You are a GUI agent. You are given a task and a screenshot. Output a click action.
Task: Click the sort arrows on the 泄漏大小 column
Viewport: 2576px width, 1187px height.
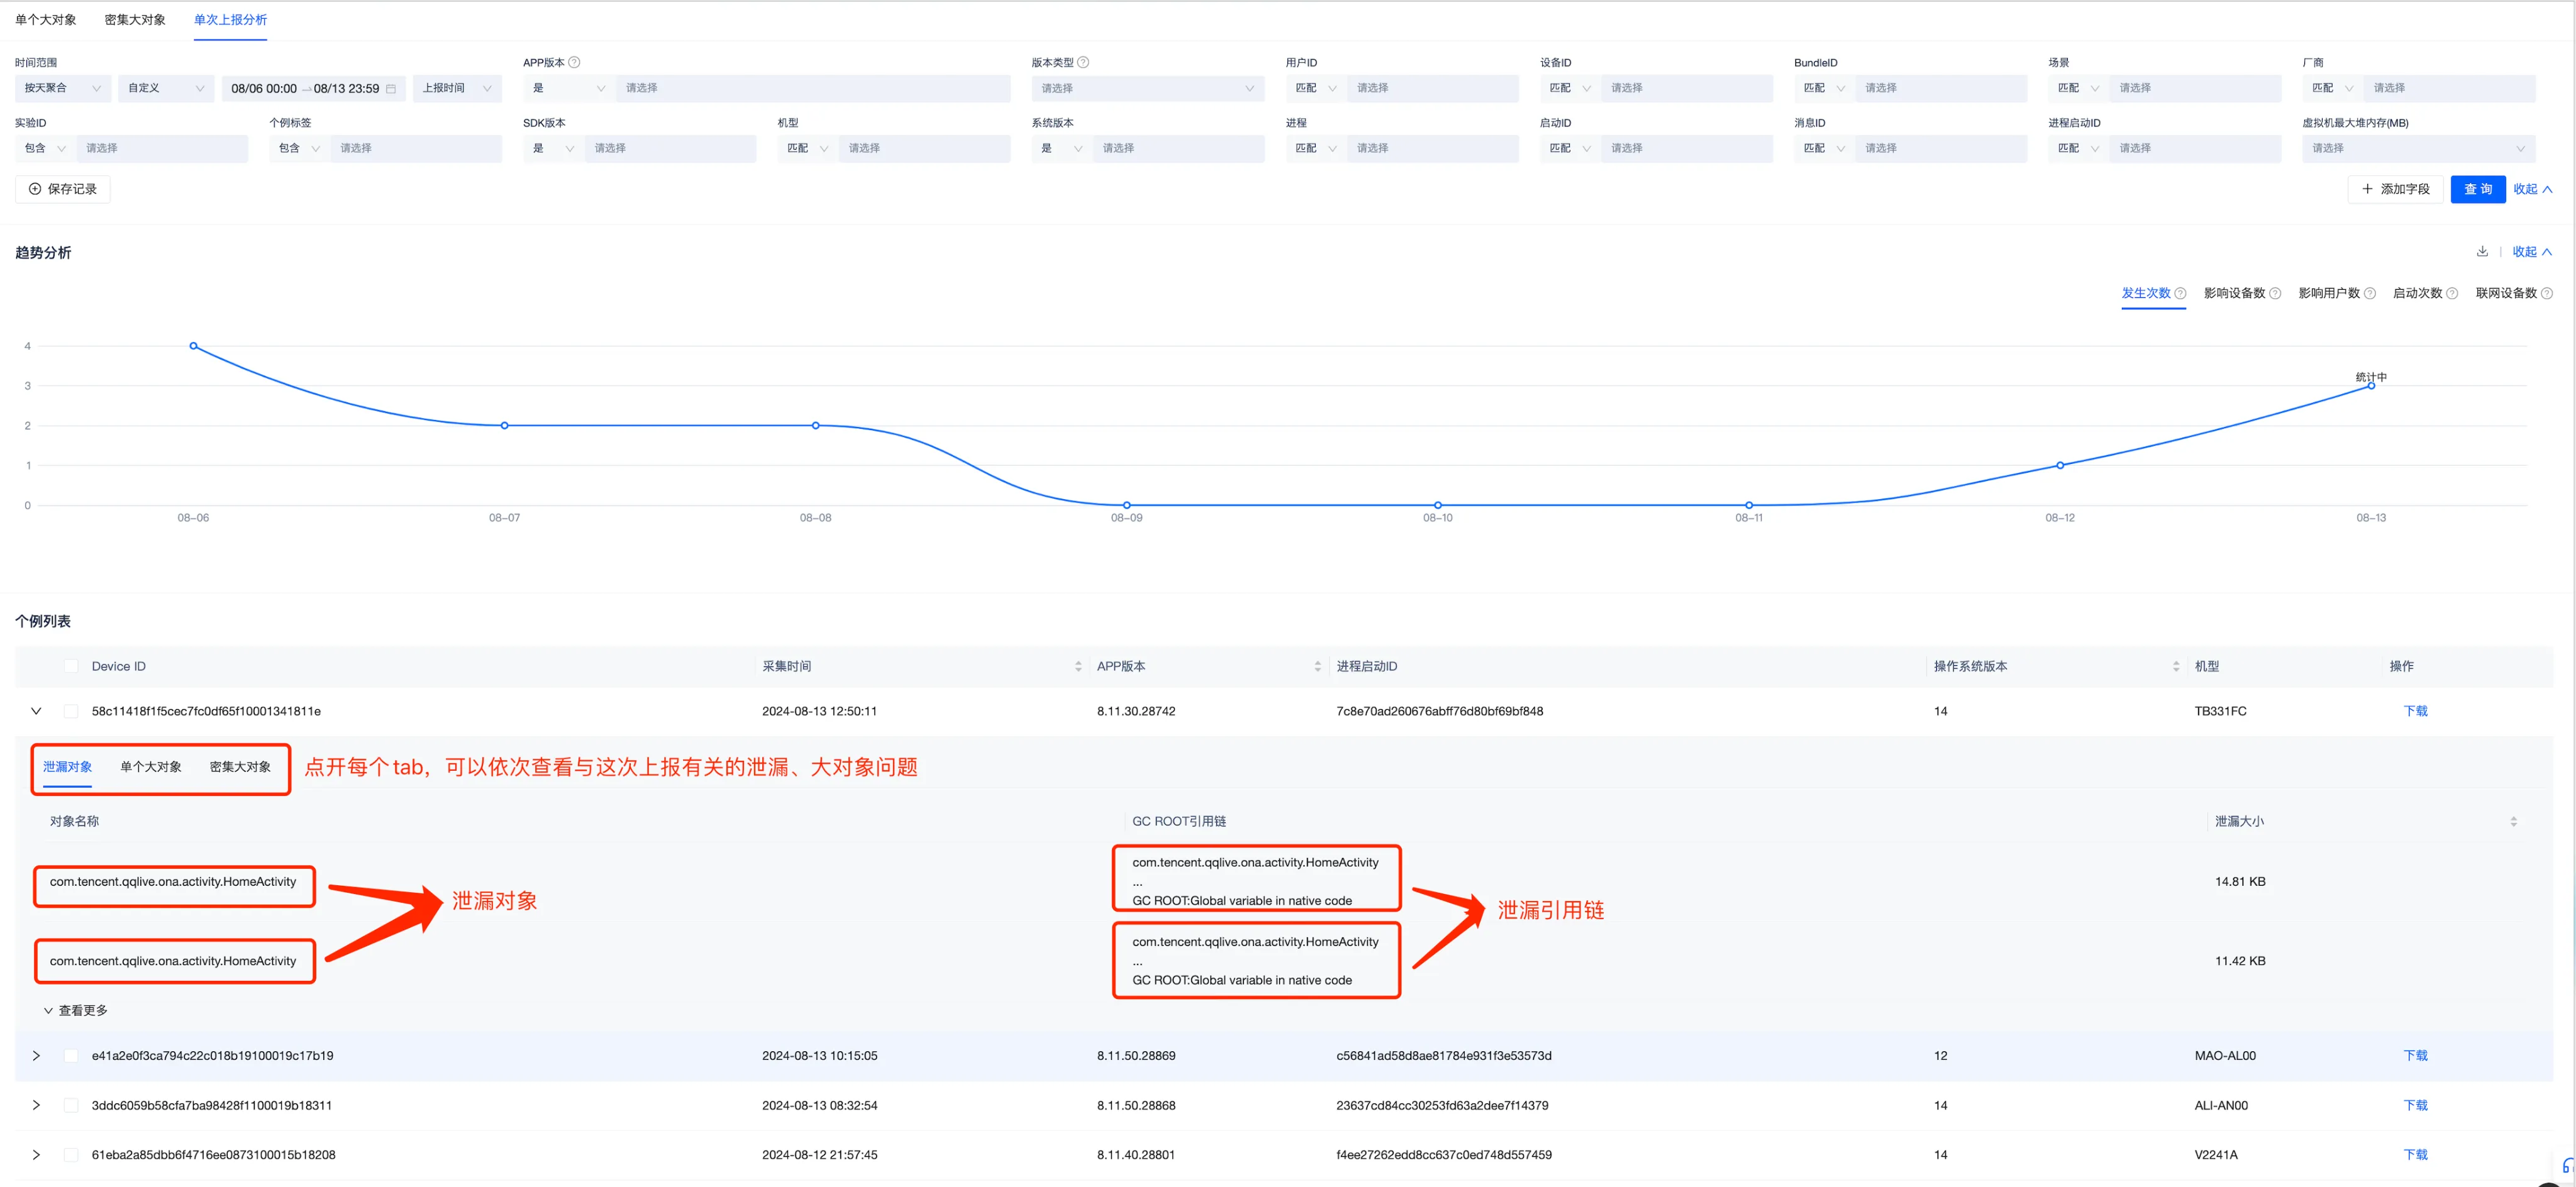[x=2513, y=821]
